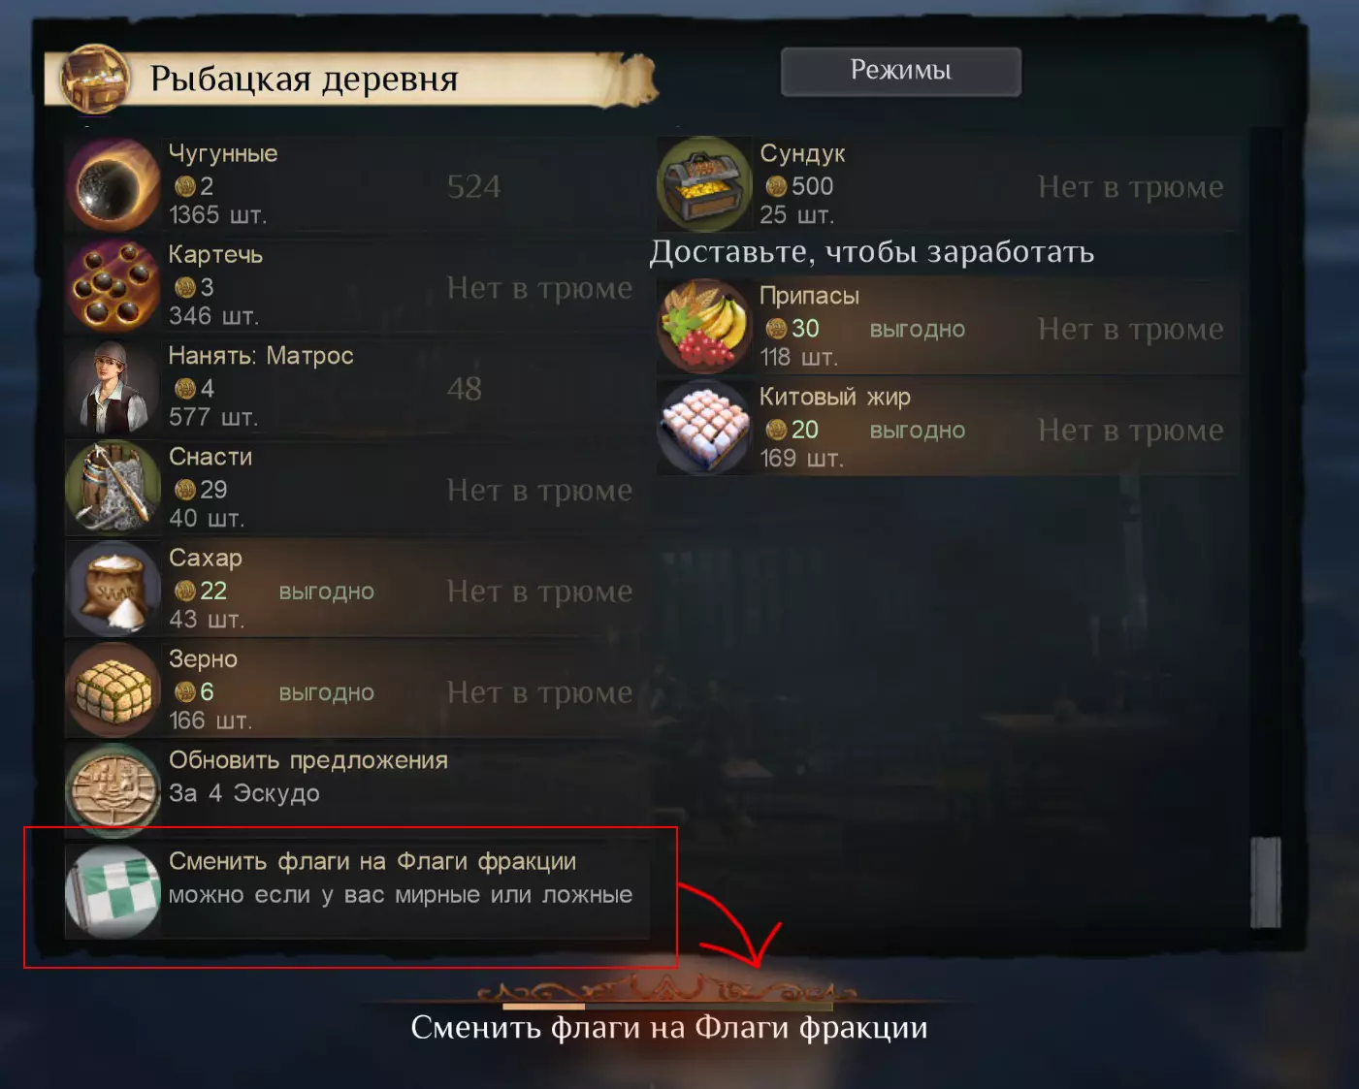Select the Картечь grapeshot icon

(x=113, y=286)
